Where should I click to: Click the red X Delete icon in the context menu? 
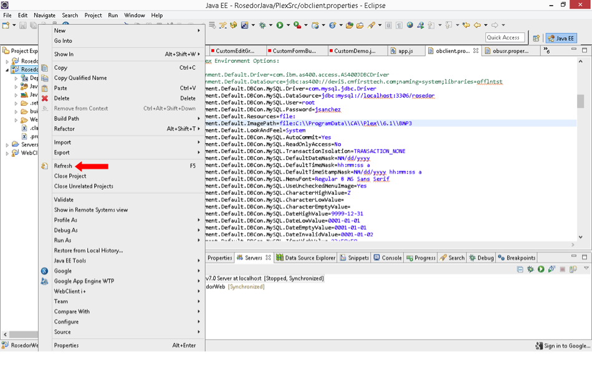tap(44, 98)
